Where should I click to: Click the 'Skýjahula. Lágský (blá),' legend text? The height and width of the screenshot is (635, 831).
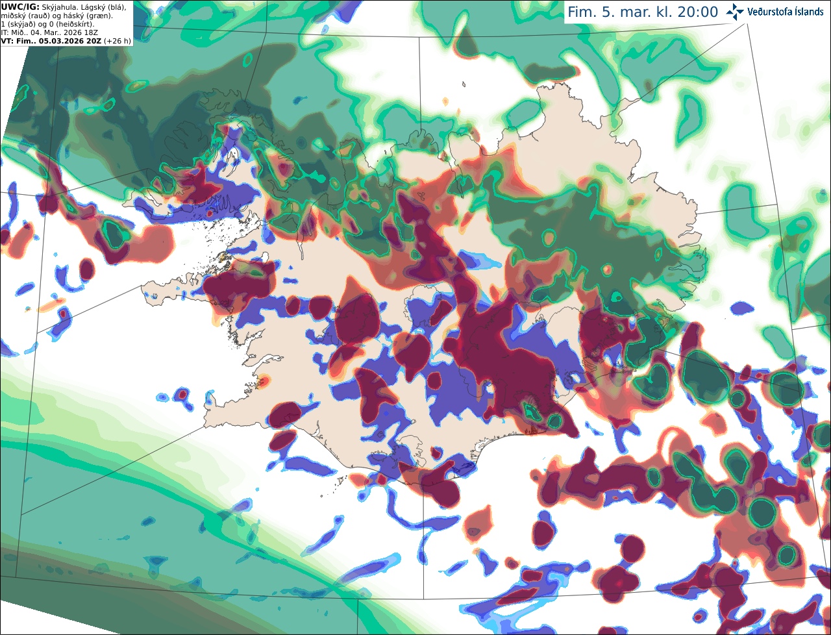(x=84, y=6)
